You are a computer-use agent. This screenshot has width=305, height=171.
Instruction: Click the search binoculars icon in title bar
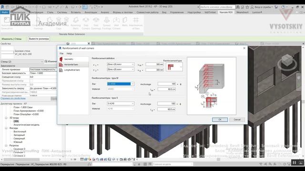pyautogui.click(x=238, y=7)
